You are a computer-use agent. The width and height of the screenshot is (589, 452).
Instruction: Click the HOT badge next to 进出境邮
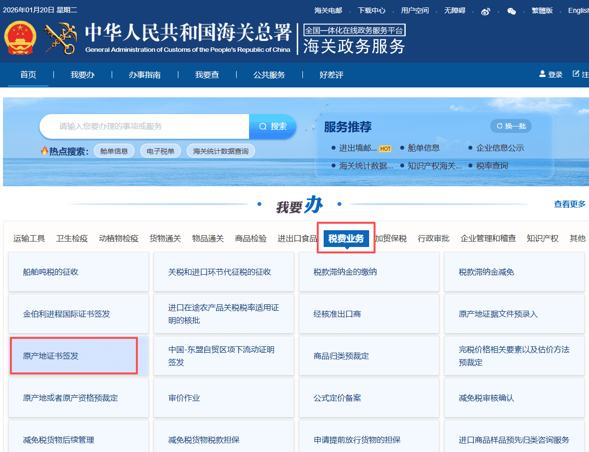tap(385, 147)
